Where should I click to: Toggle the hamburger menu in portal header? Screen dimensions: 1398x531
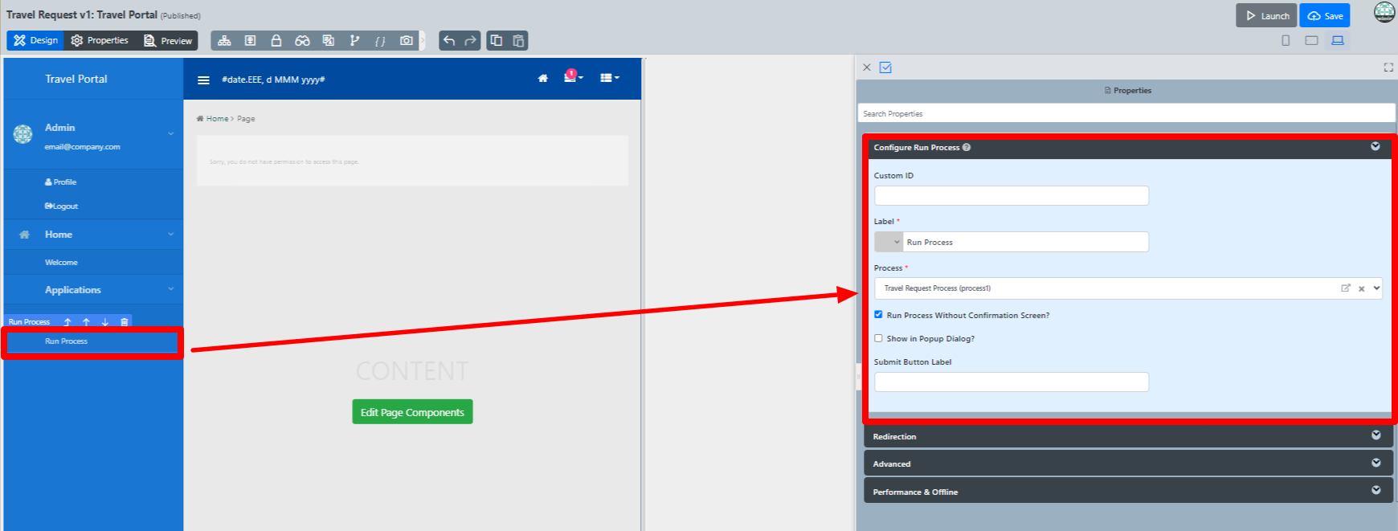click(203, 80)
